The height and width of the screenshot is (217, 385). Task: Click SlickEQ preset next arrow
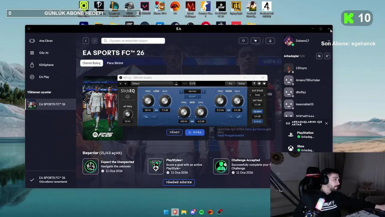(125, 83)
